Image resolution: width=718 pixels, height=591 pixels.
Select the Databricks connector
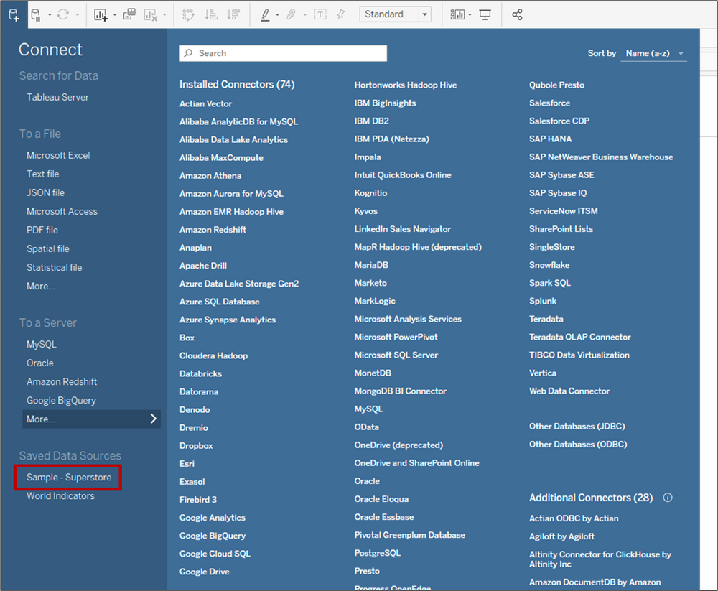[200, 373]
